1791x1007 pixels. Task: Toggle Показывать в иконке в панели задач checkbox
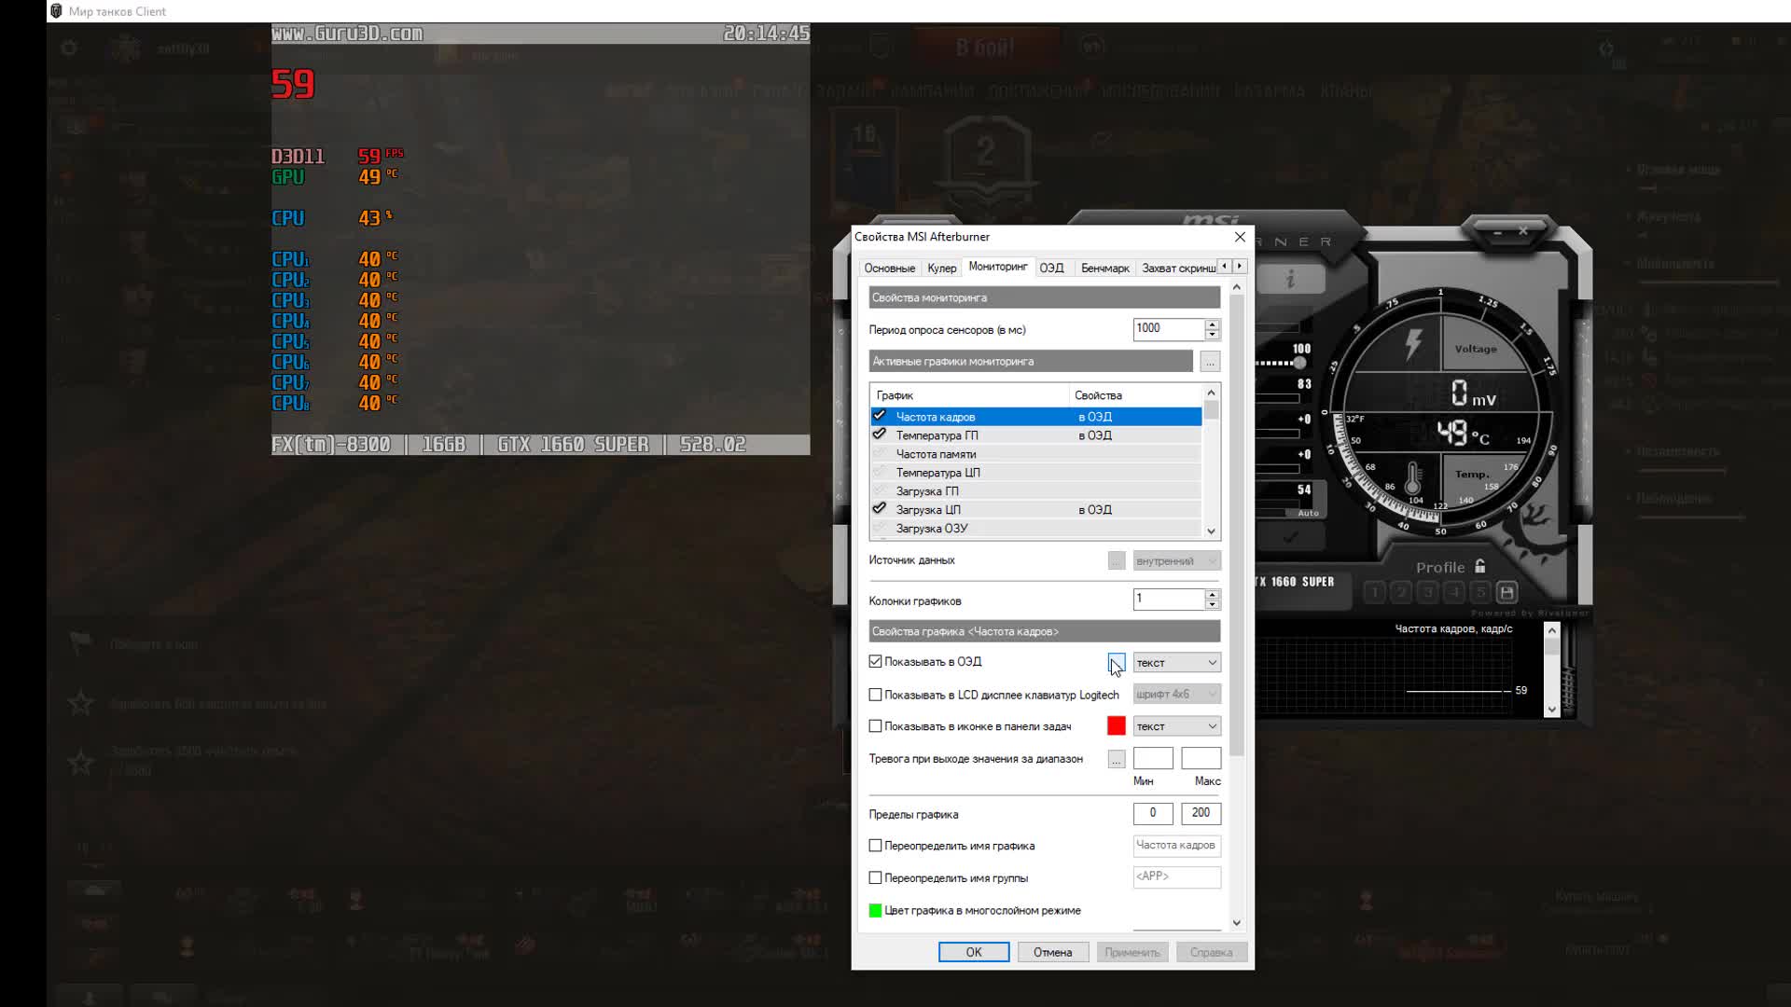click(875, 725)
